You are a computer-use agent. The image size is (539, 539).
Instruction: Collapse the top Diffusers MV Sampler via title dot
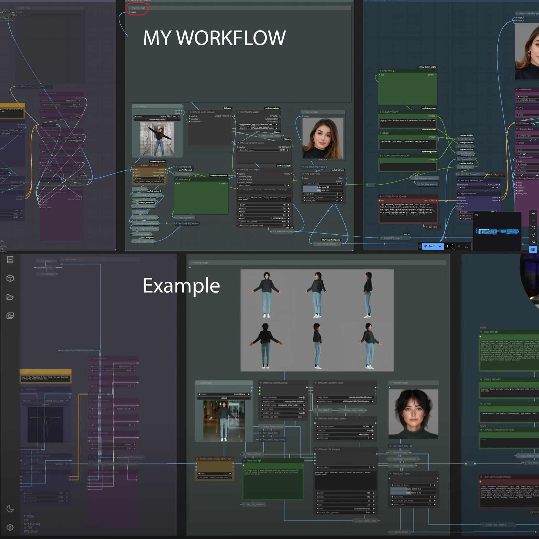(238, 170)
